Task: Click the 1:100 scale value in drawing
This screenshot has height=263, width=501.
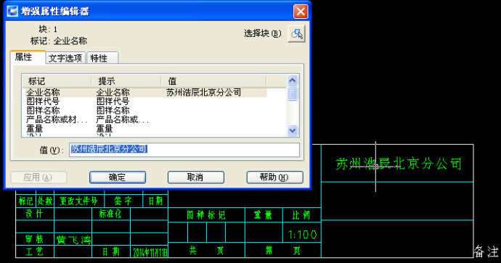Action: click(302, 235)
